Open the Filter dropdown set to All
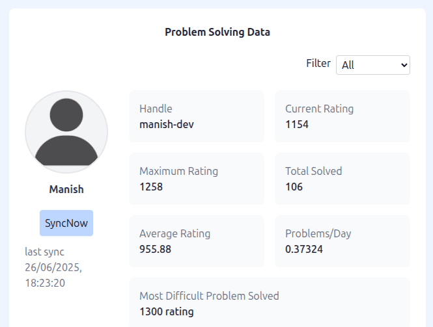 pyautogui.click(x=373, y=65)
